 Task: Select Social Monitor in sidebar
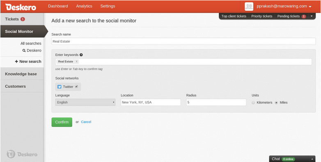point(22,31)
